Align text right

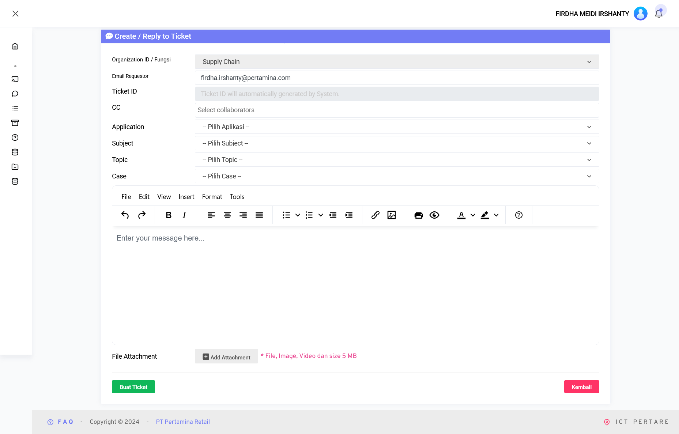point(243,215)
